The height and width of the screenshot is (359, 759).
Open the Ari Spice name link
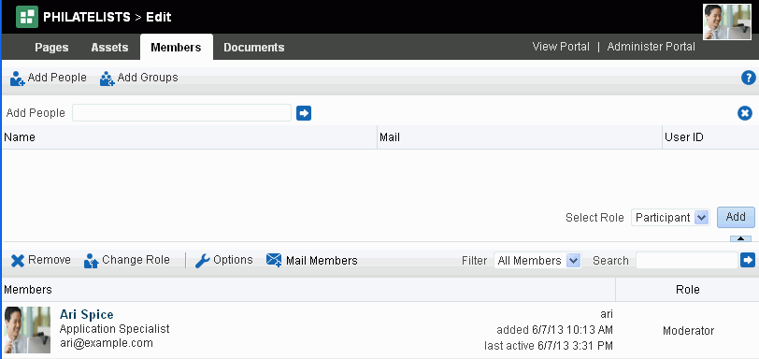coord(87,314)
